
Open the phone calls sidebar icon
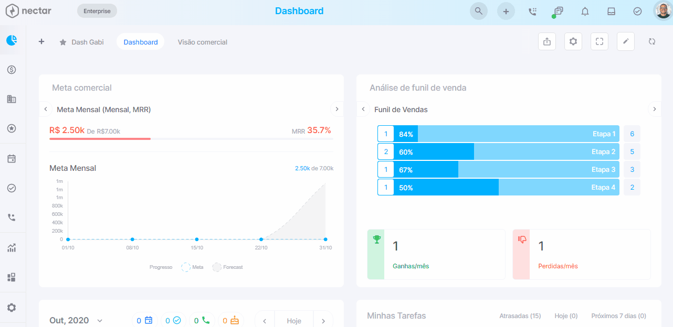point(12,217)
